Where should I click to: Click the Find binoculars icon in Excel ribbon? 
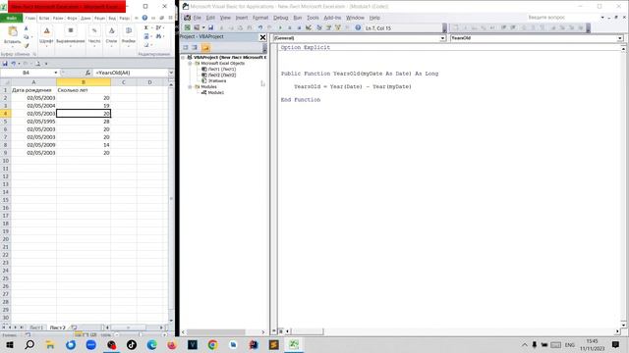click(x=158, y=36)
